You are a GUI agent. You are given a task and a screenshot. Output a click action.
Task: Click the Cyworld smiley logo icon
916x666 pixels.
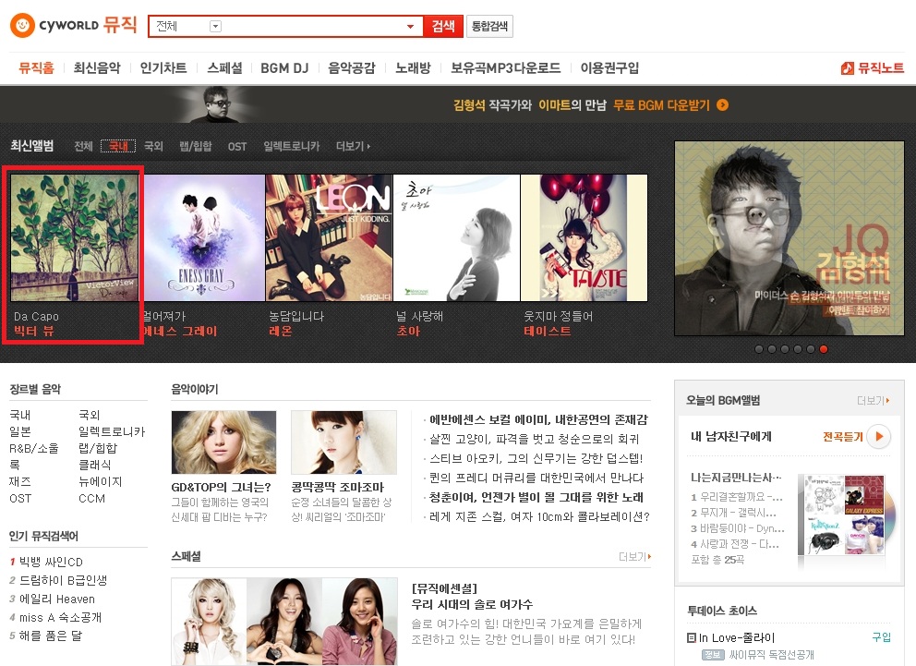coord(22,26)
